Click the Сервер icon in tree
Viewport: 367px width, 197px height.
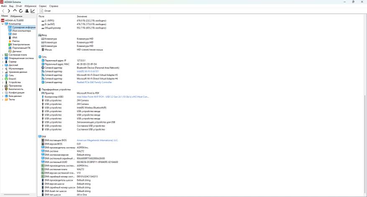(6, 62)
